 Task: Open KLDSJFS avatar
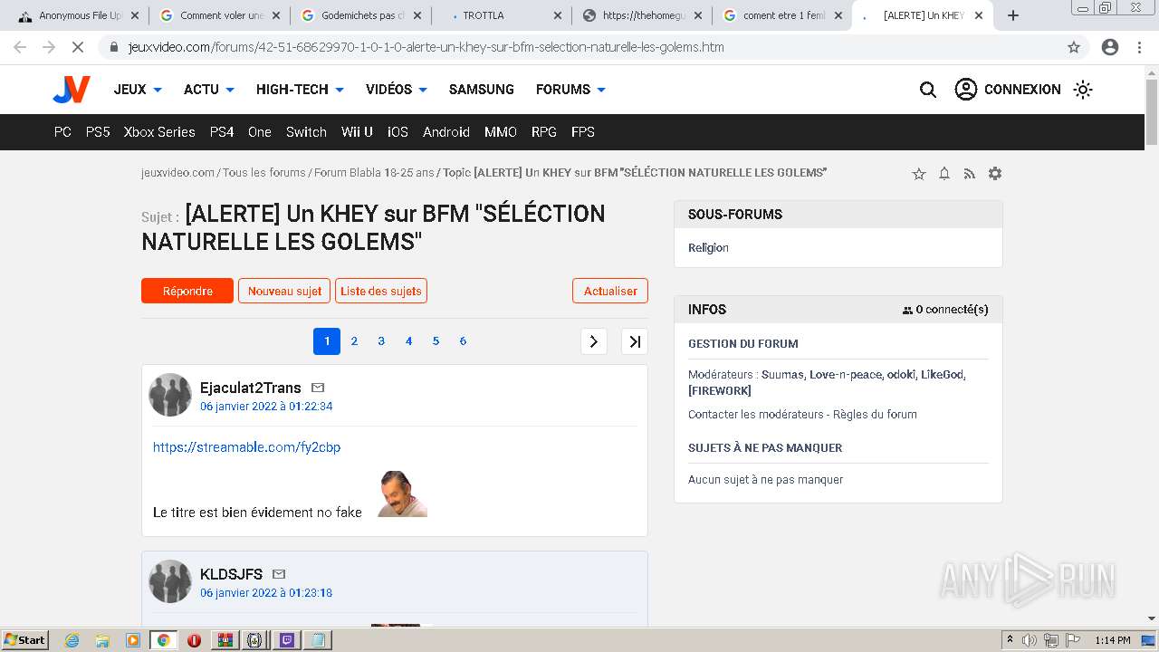[170, 581]
